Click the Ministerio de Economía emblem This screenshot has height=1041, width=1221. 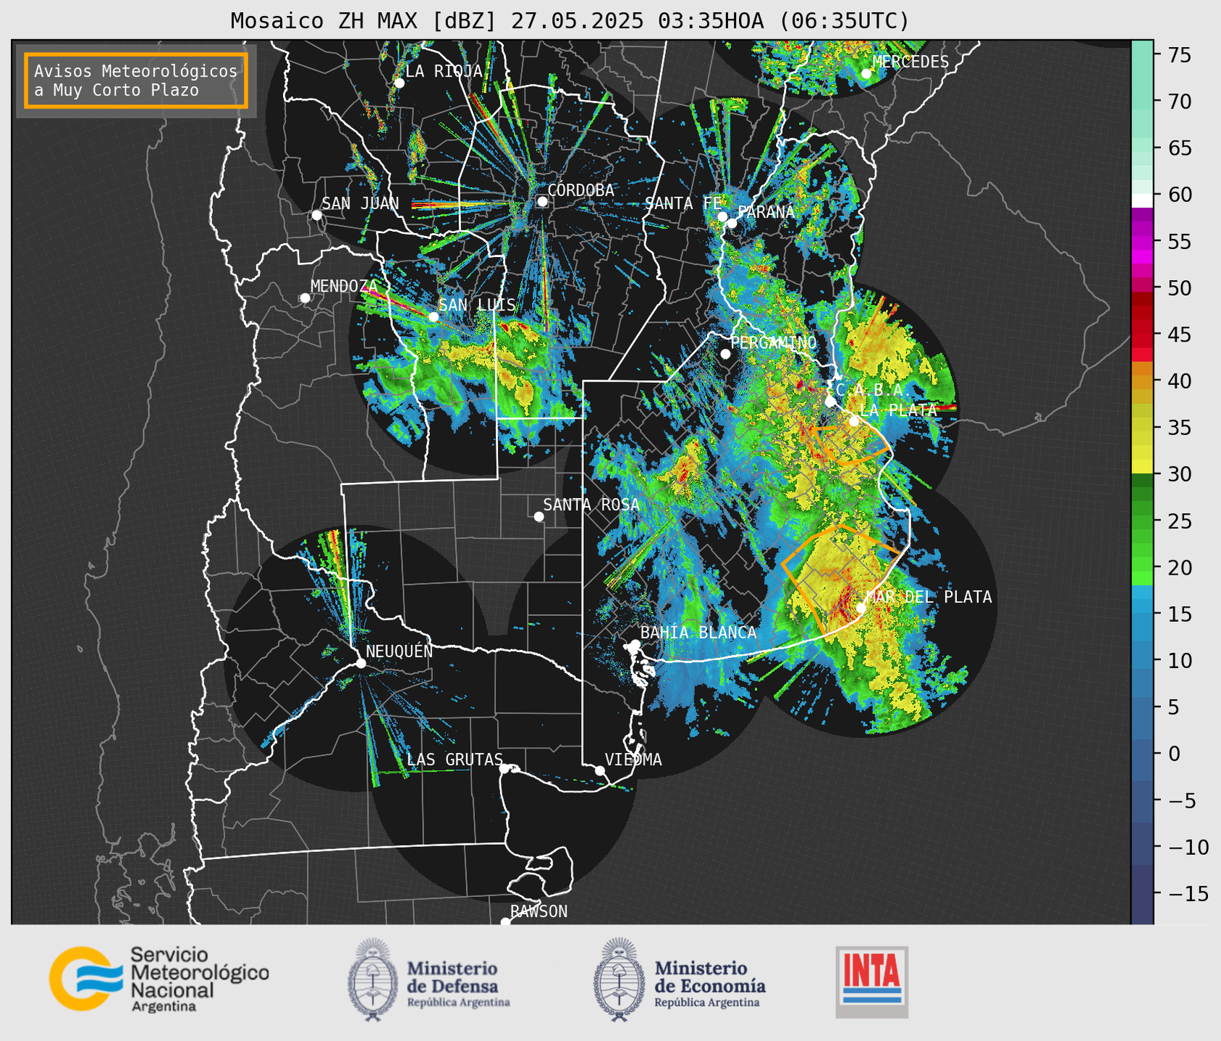(x=619, y=980)
